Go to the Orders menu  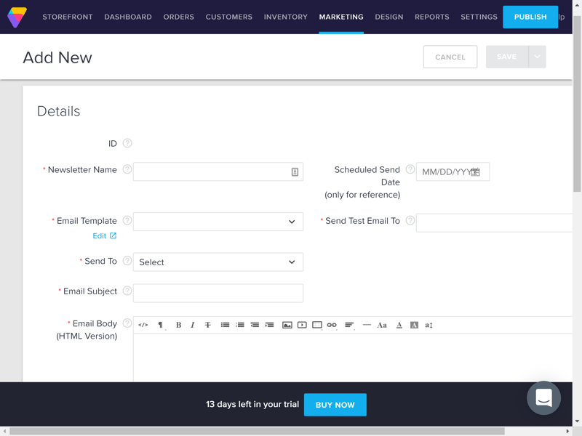178,17
